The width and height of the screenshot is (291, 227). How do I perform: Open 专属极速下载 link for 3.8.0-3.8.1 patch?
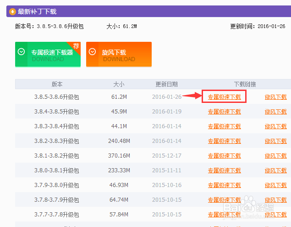tap(225, 170)
